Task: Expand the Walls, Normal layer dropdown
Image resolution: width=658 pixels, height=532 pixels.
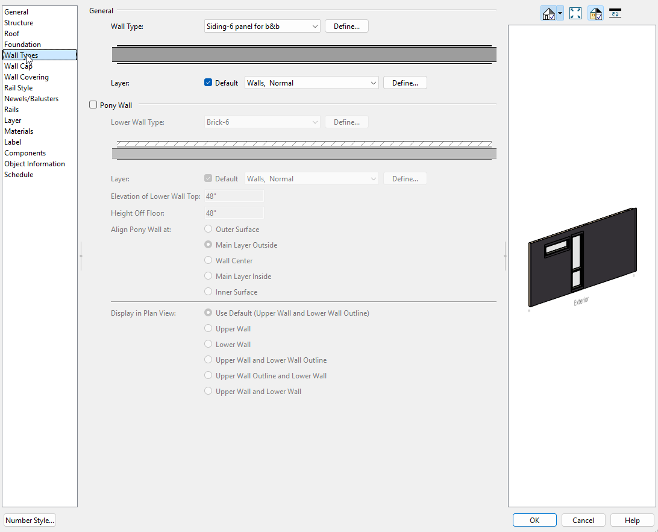Action: point(312,83)
